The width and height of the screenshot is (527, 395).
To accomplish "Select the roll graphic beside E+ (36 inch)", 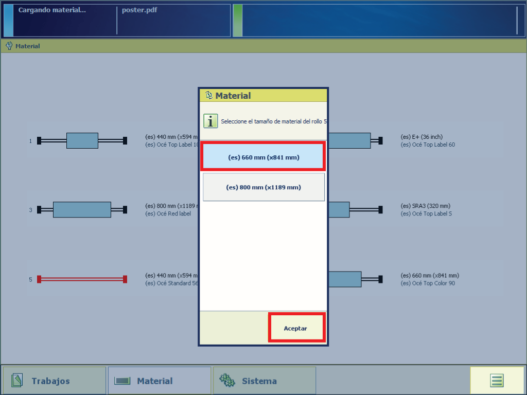I will [356, 140].
